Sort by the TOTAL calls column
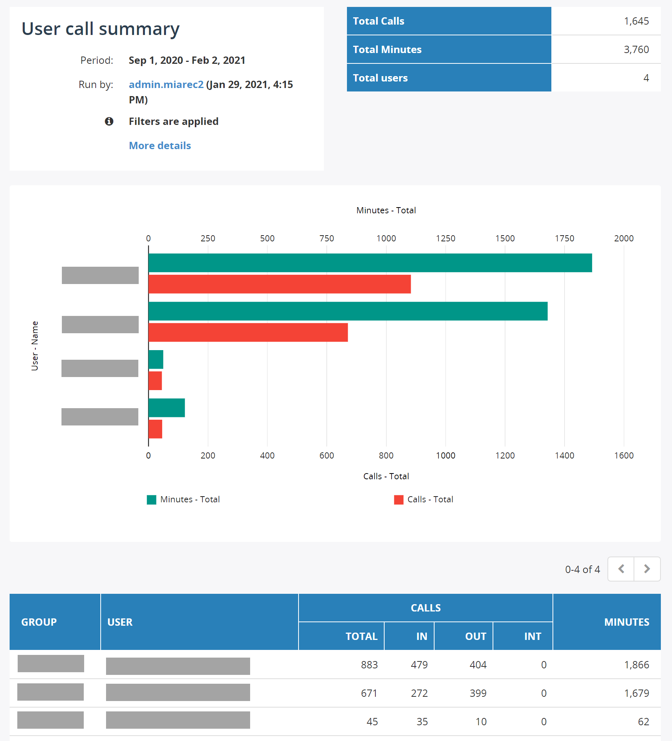 342,636
